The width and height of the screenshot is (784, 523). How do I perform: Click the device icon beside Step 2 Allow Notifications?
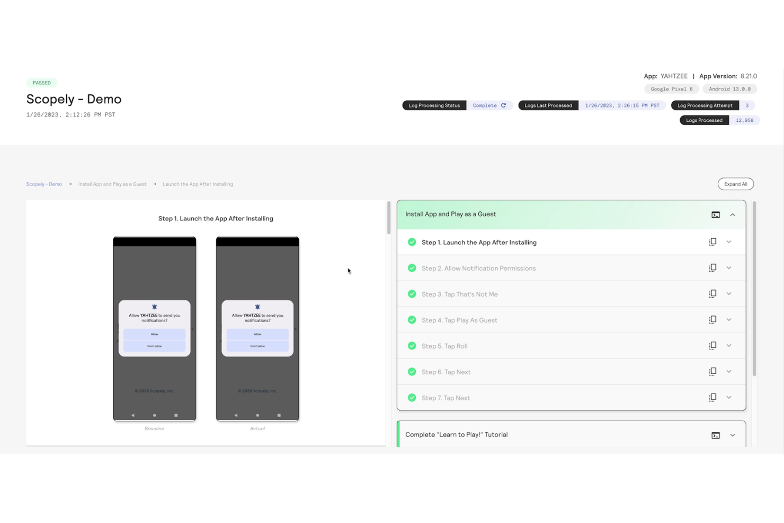click(x=712, y=268)
